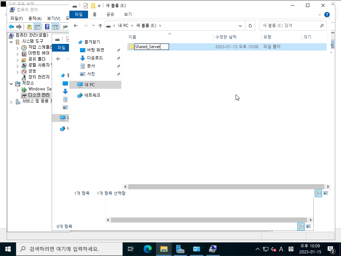Click the front window horizontal scrollbar
The width and height of the screenshot is (341, 256).
click(x=226, y=187)
